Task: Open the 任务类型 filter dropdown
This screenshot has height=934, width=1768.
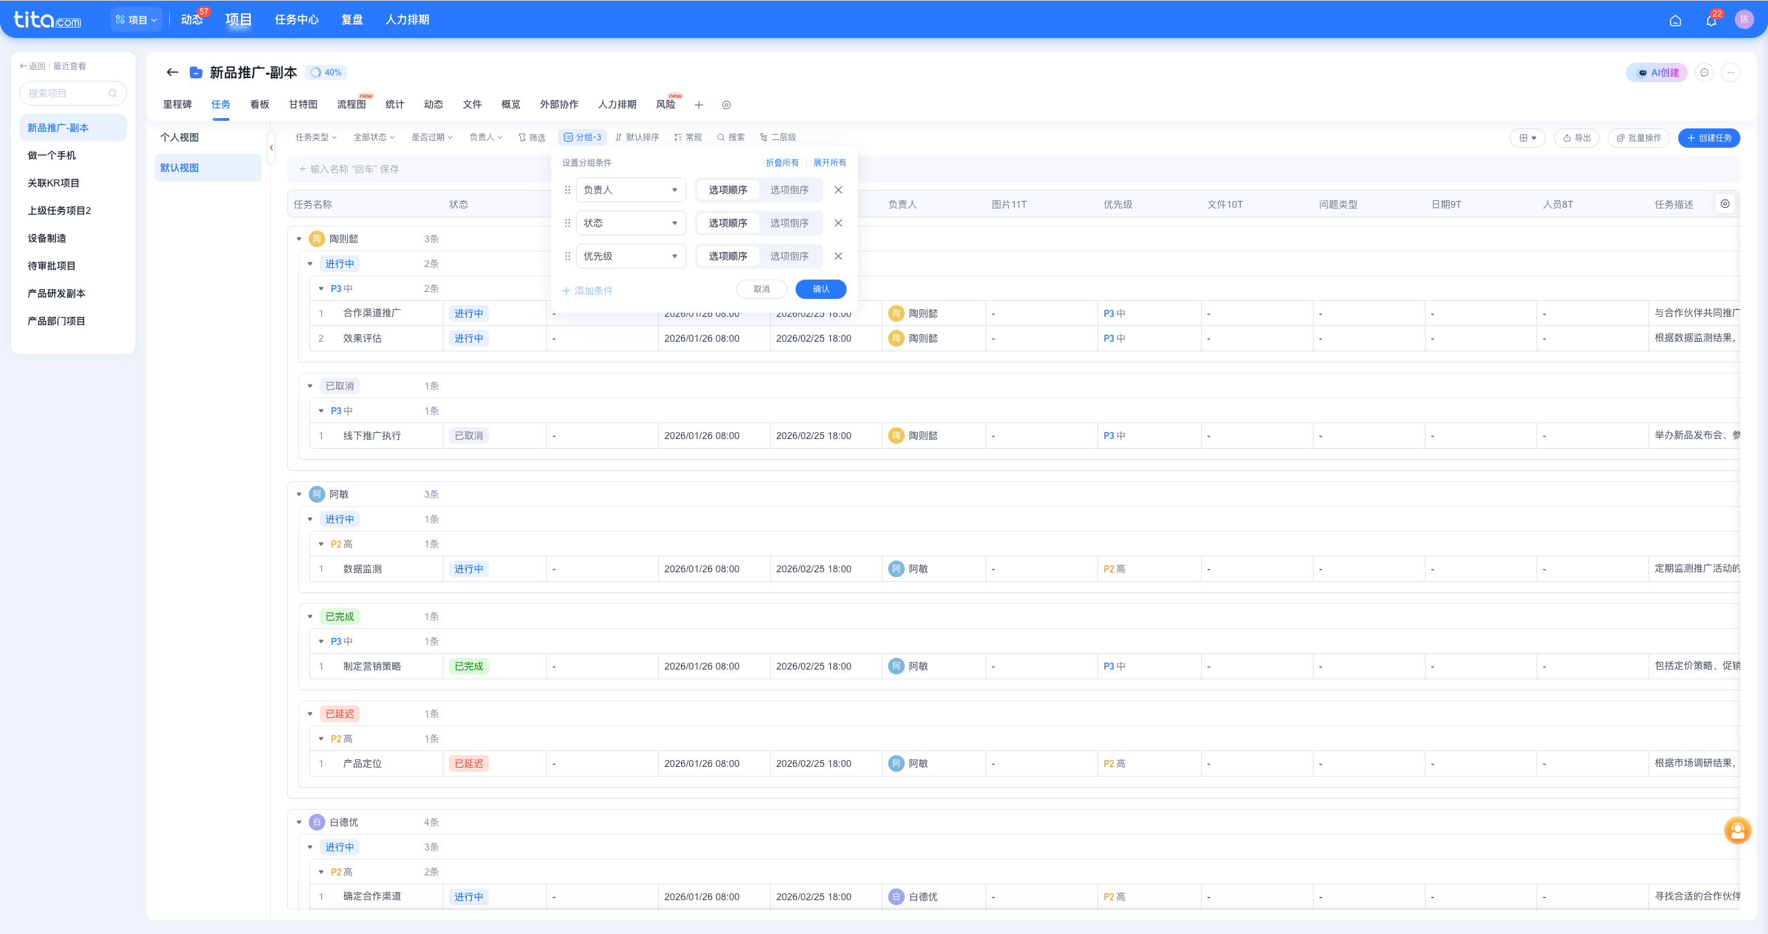Action: click(x=316, y=137)
